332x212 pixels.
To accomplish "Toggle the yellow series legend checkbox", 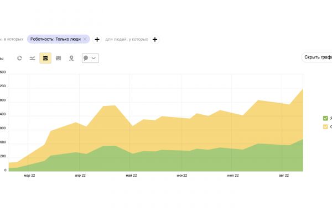I will pos(325,126).
